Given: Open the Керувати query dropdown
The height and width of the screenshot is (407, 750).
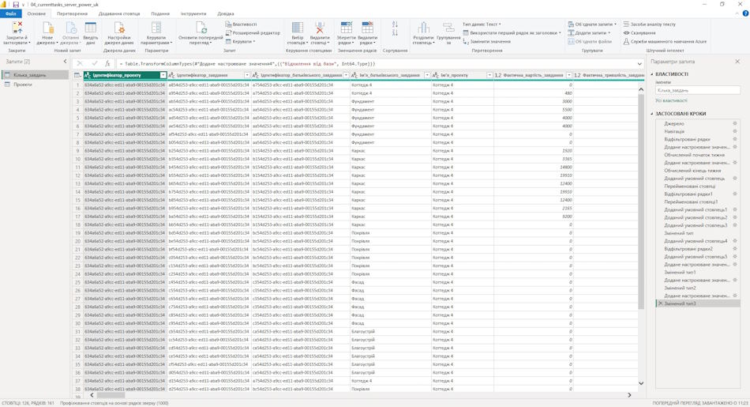Looking at the screenshot, I should (x=240, y=42).
